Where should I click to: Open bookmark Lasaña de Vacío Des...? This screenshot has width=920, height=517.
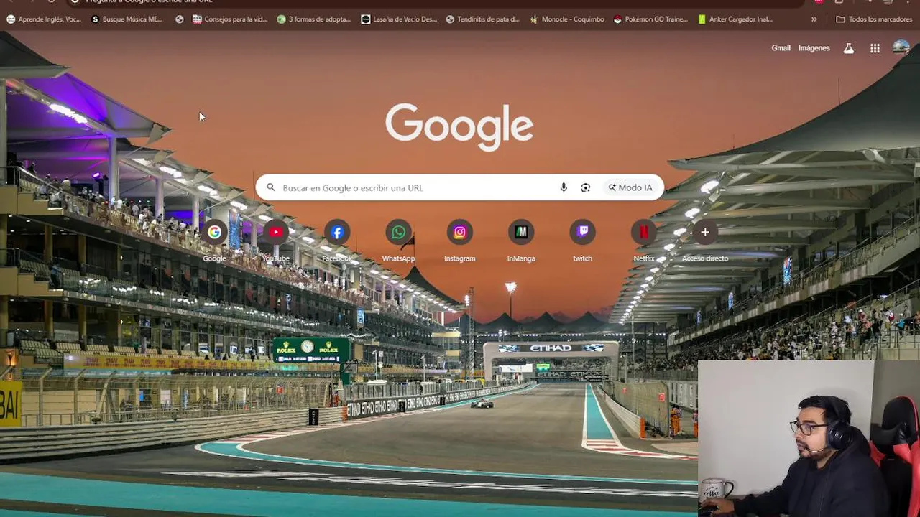[399, 19]
